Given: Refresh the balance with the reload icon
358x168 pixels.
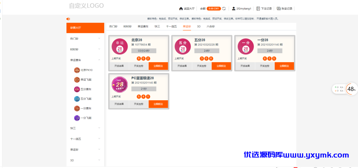Looking at the screenshot, I should 224,9.
